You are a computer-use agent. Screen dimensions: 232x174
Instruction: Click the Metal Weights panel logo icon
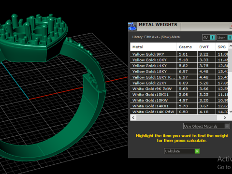click(x=132, y=27)
